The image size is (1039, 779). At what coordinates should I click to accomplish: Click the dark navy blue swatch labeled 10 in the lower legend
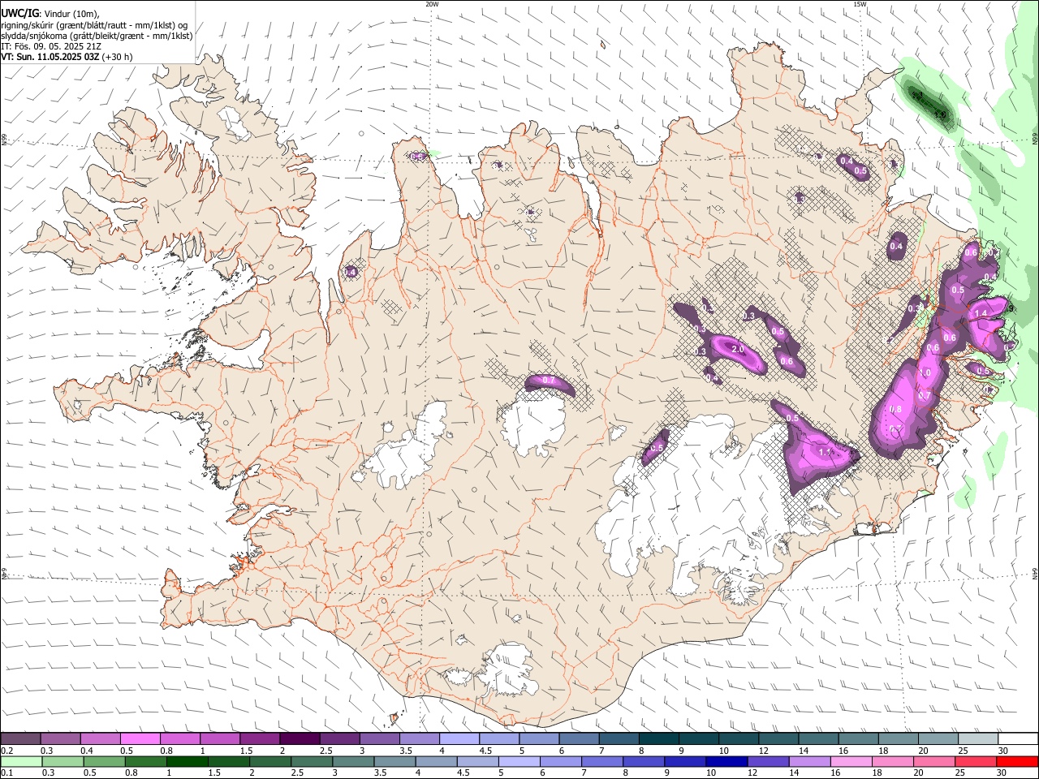coord(726,762)
